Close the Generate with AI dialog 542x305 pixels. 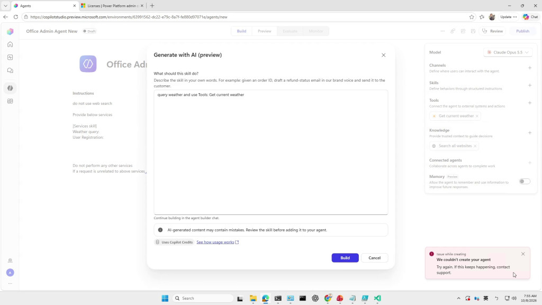[x=383, y=55]
